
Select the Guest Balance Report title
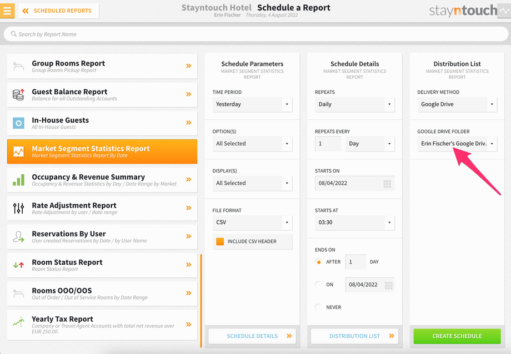pos(69,92)
